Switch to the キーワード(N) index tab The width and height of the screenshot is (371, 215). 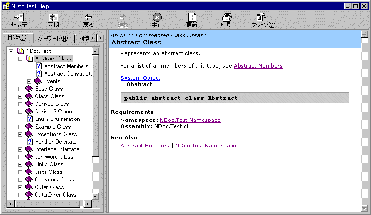point(53,38)
